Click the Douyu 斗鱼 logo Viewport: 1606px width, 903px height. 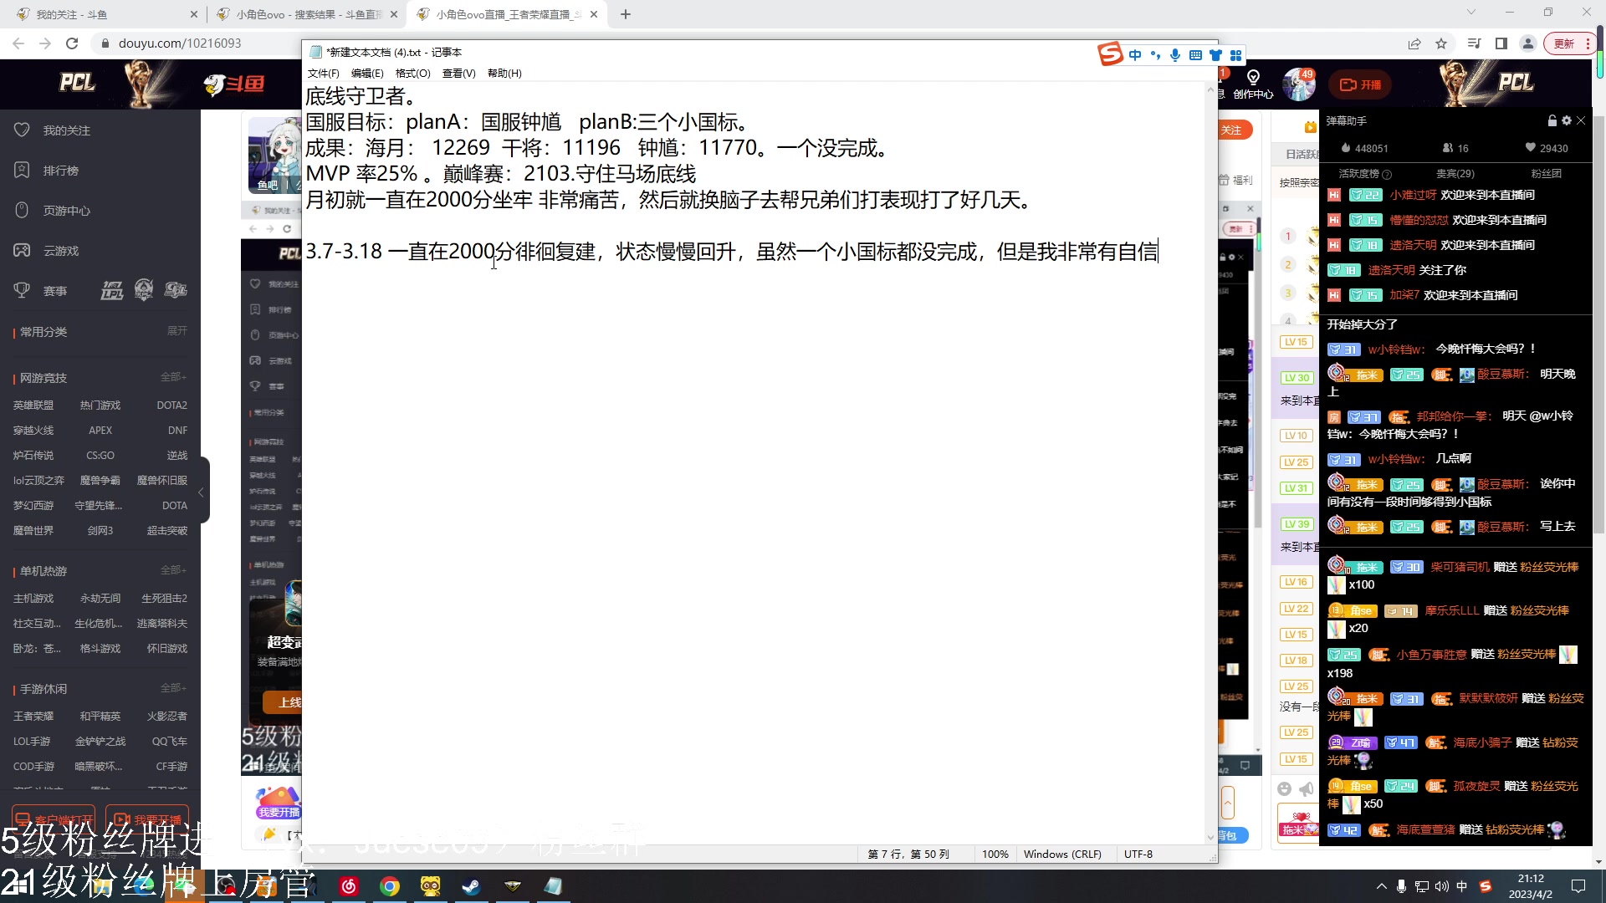click(x=234, y=84)
